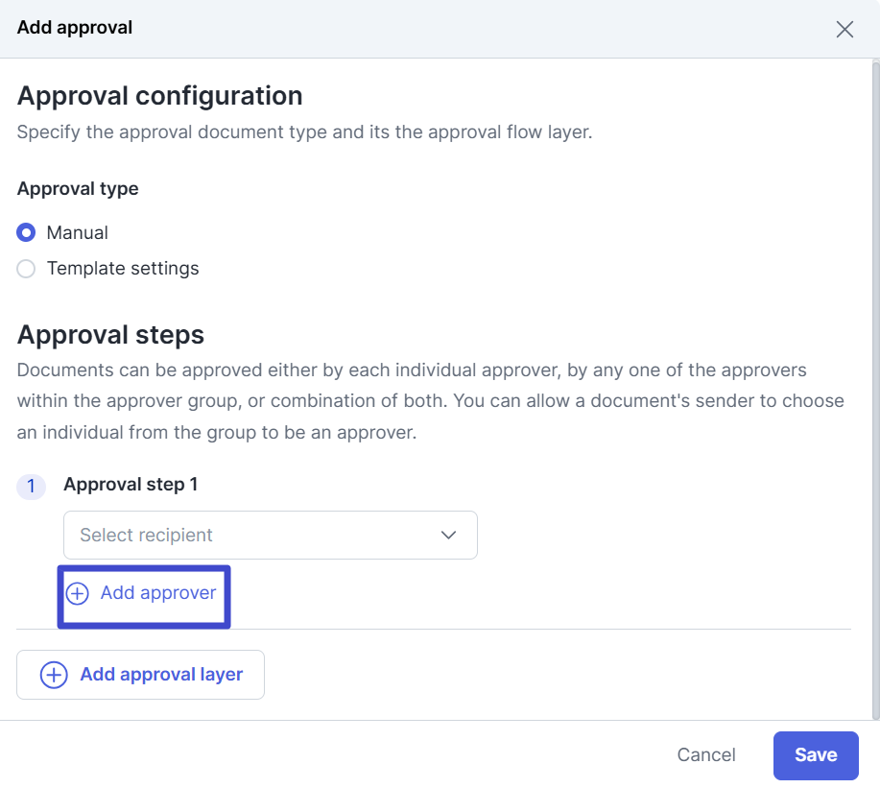Image resolution: width=880 pixels, height=788 pixels.
Task: Close the Add approval dialog
Action: (844, 29)
